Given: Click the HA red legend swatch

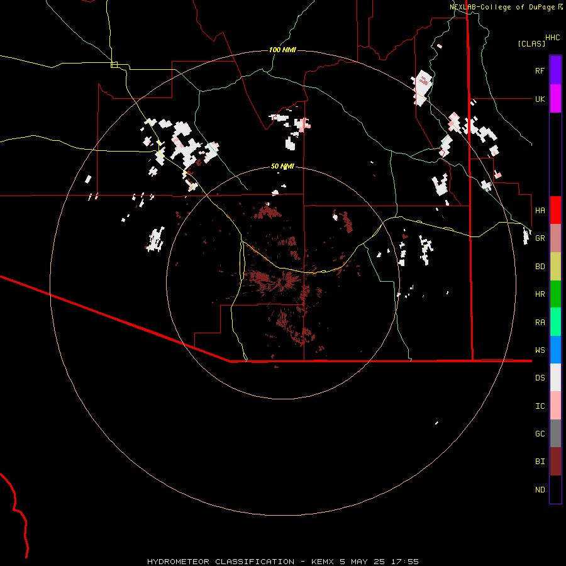Looking at the screenshot, I should pyautogui.click(x=555, y=210).
